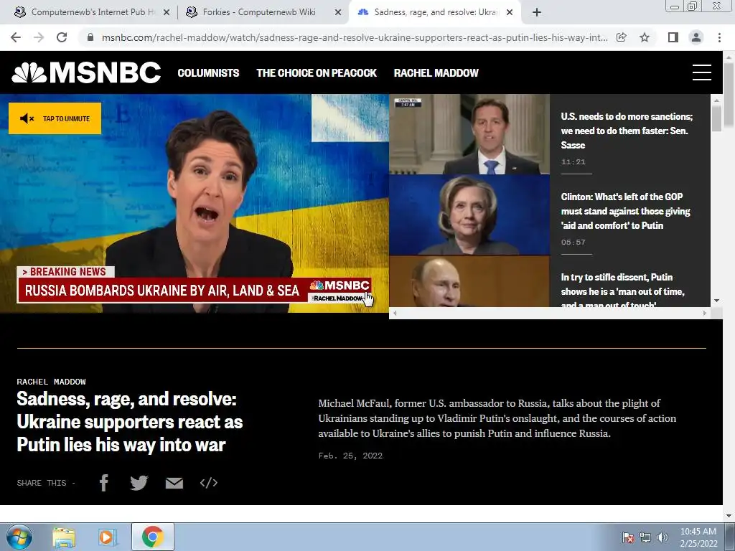Click the address bar URL

coord(355,37)
